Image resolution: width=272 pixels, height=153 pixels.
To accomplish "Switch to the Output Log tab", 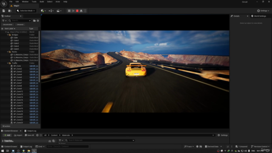I will pyautogui.click(x=30, y=131).
